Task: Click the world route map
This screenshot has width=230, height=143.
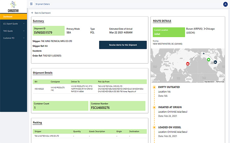Action: 188,66
